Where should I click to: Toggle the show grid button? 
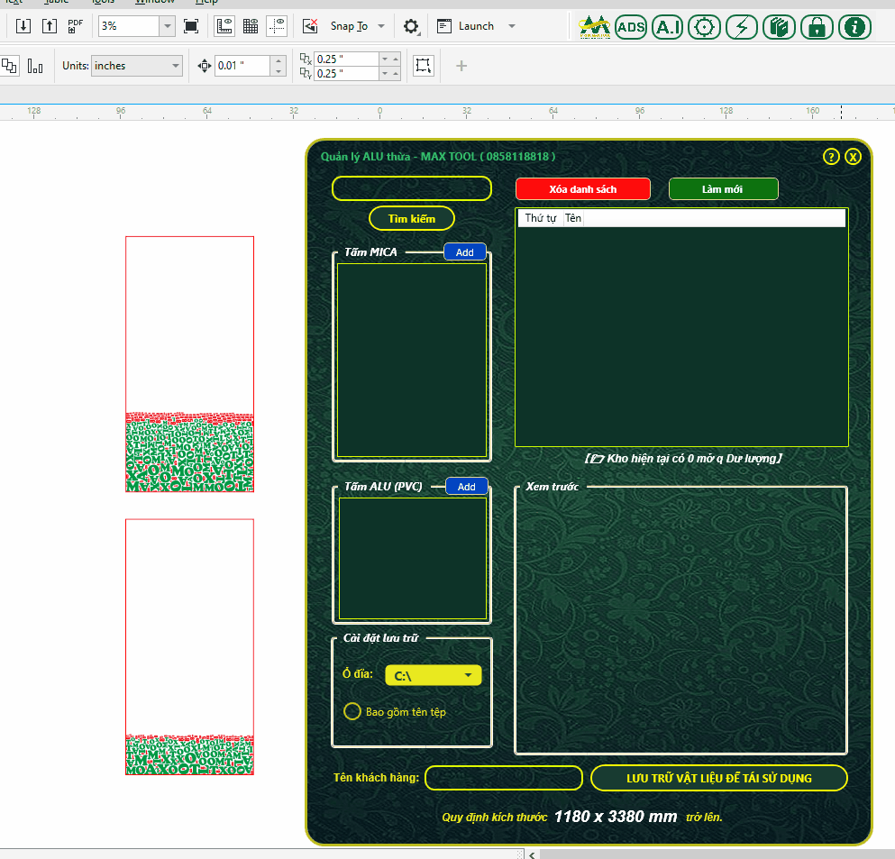251,26
